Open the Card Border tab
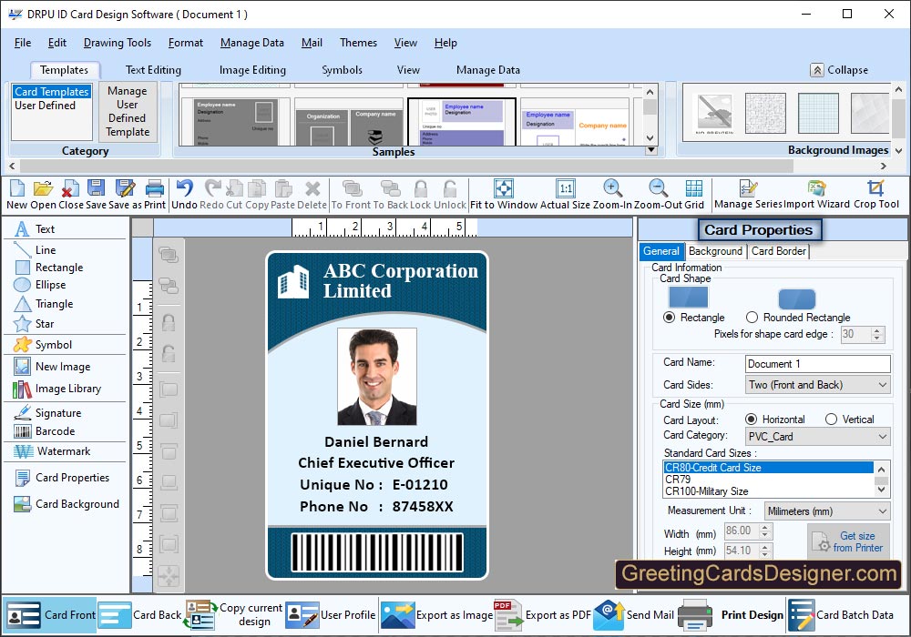Screen dimensions: 911x637 [779, 251]
